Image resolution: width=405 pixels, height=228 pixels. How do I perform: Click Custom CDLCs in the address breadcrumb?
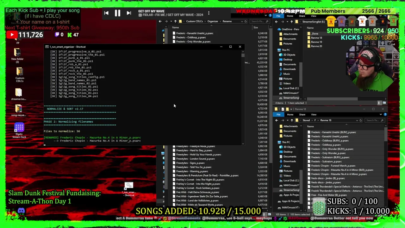coord(194,21)
